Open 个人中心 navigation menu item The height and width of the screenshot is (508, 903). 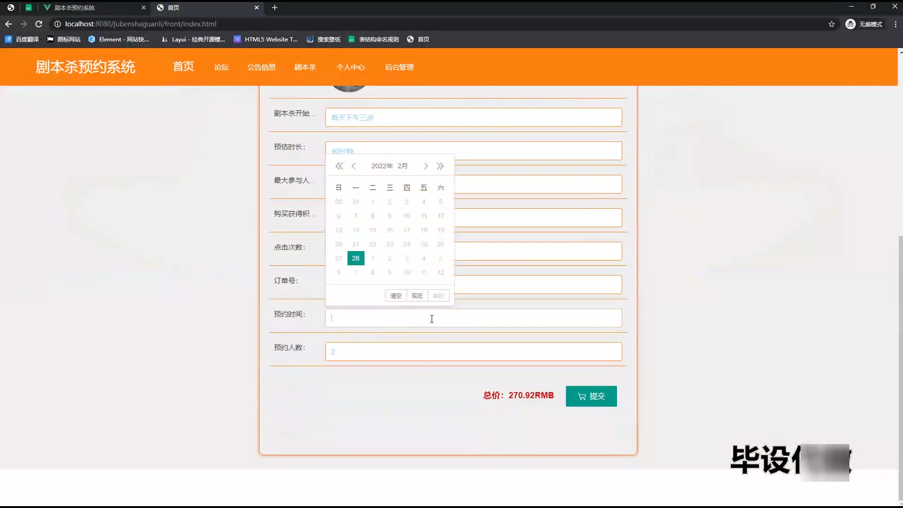350,67
